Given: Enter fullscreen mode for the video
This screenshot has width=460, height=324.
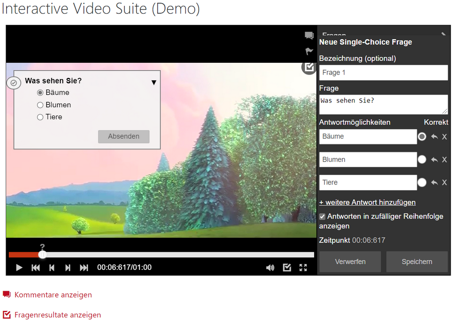Looking at the screenshot, I should click(x=303, y=267).
